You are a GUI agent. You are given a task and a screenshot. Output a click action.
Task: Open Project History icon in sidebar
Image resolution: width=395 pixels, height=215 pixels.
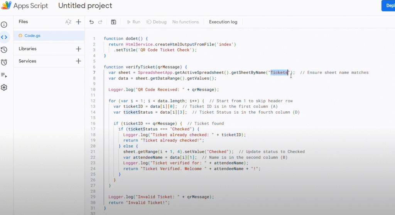(x=4, y=50)
